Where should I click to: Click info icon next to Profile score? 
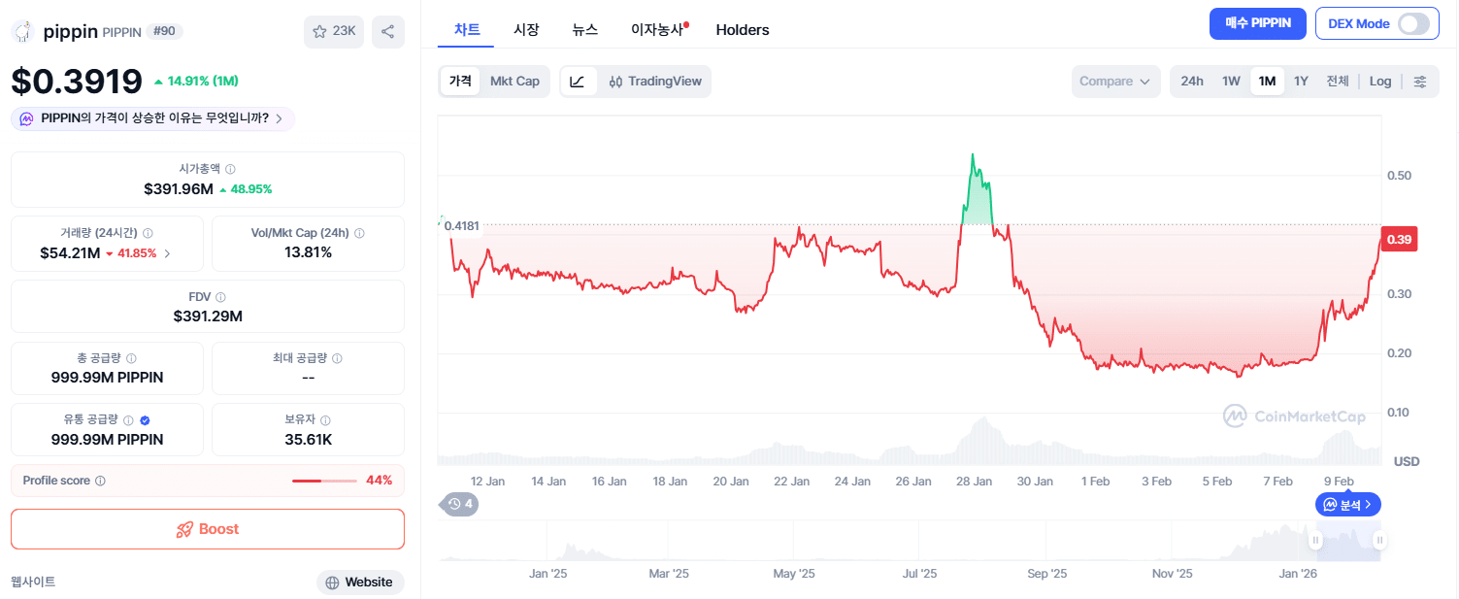101,481
